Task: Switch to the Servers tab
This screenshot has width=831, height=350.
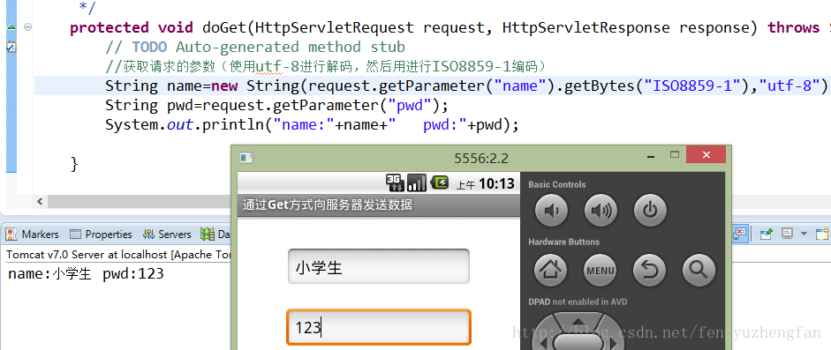Action: point(167,234)
